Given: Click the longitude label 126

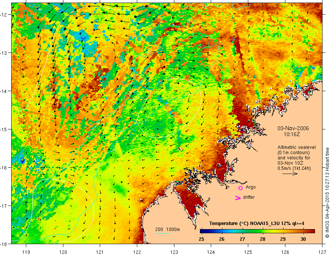Looking at the screenshot, I should (x=285, y=252).
